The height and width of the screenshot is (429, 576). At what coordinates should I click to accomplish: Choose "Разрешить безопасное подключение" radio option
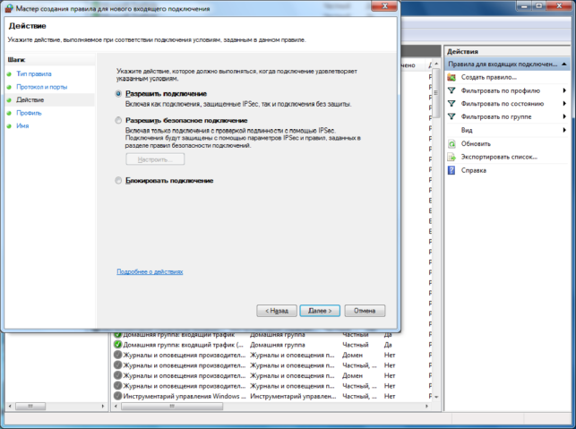pyautogui.click(x=118, y=121)
